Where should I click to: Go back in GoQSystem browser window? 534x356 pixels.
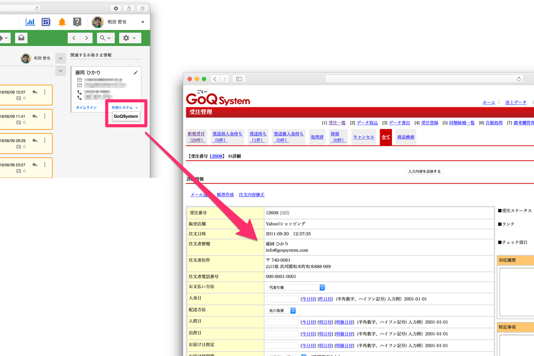pyautogui.click(x=215, y=79)
